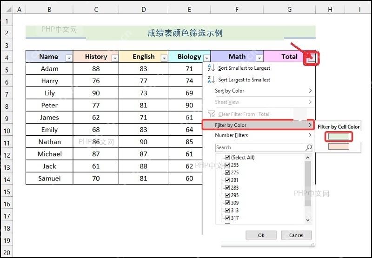Select the Emily name cell
The image size is (372, 258).
coord(49,130)
